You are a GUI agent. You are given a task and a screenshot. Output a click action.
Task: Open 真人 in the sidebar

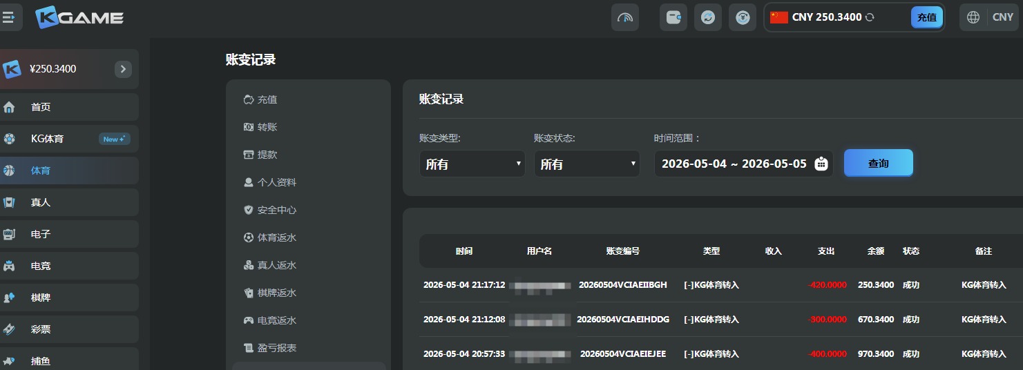point(69,202)
